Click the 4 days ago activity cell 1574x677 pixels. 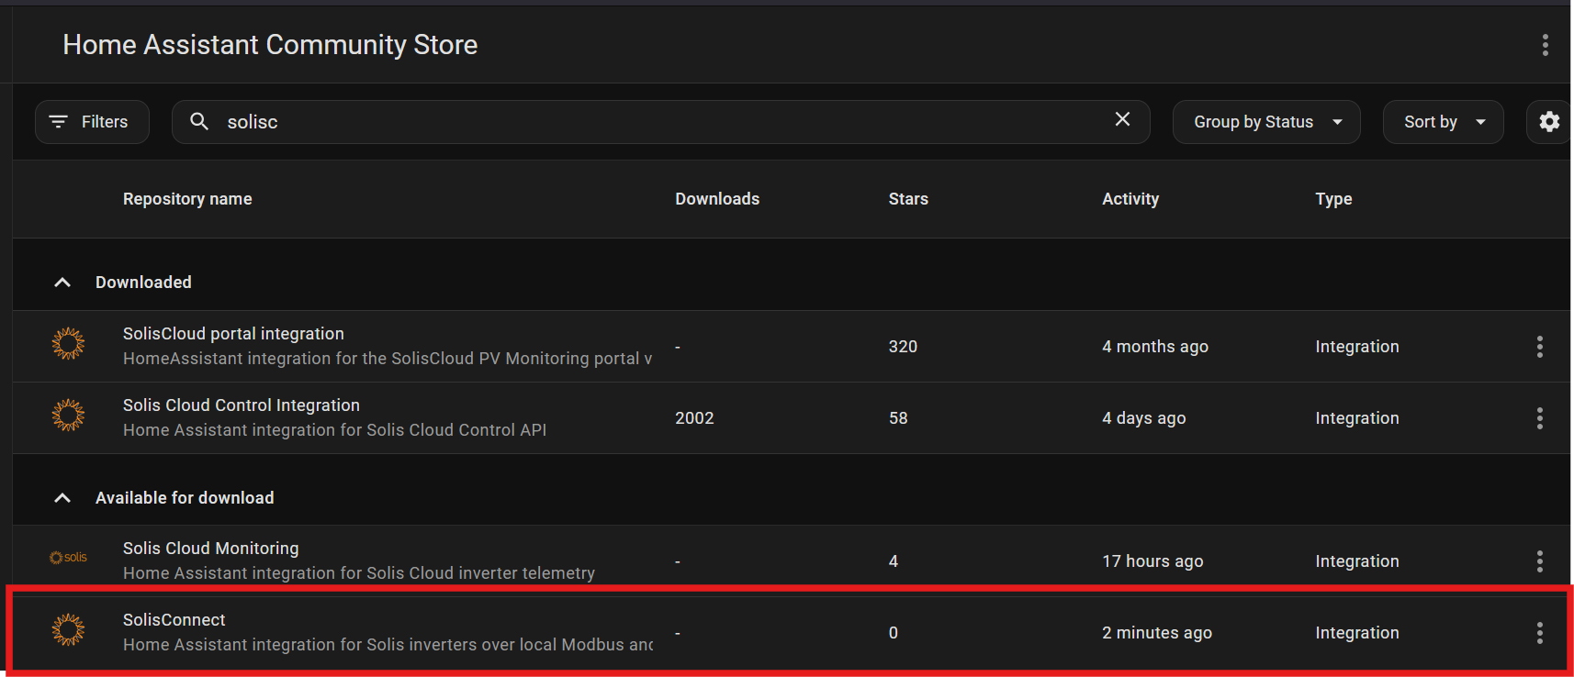1144,418
